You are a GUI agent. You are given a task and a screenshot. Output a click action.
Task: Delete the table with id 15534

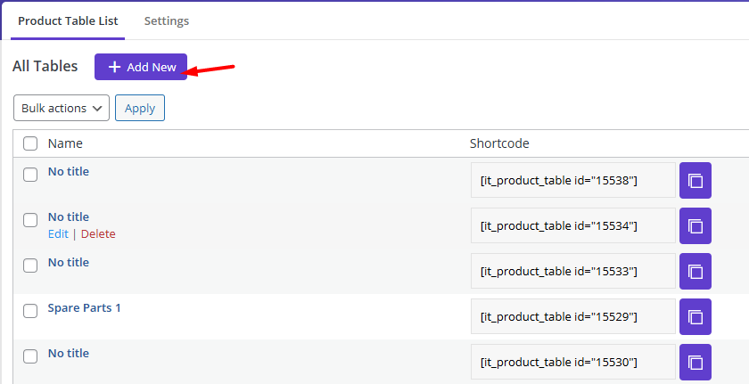coord(98,233)
